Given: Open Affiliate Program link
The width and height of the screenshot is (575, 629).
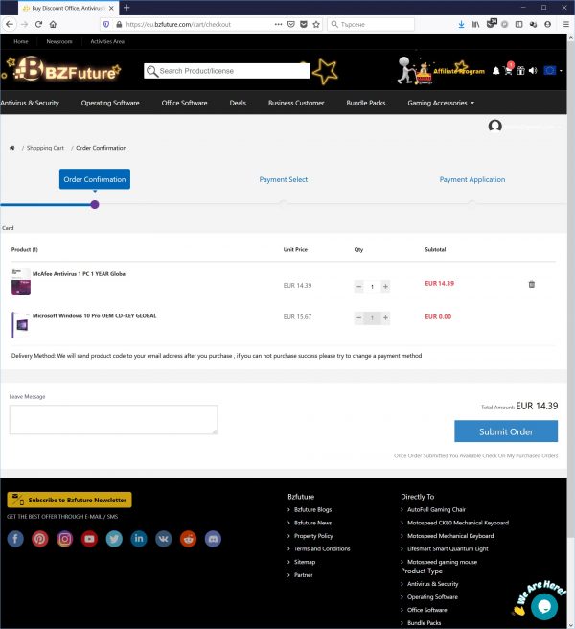Looking at the screenshot, I should click(x=459, y=71).
